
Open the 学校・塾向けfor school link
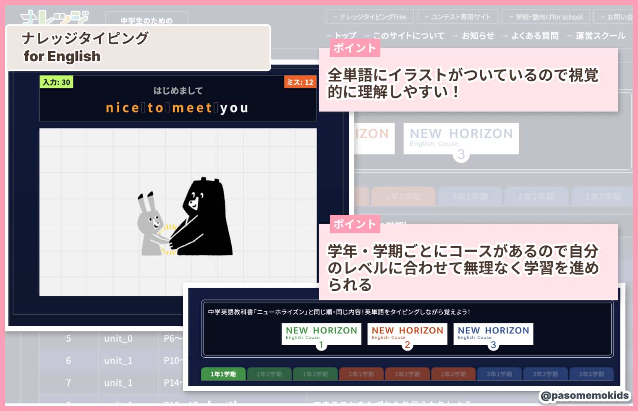coord(546,17)
